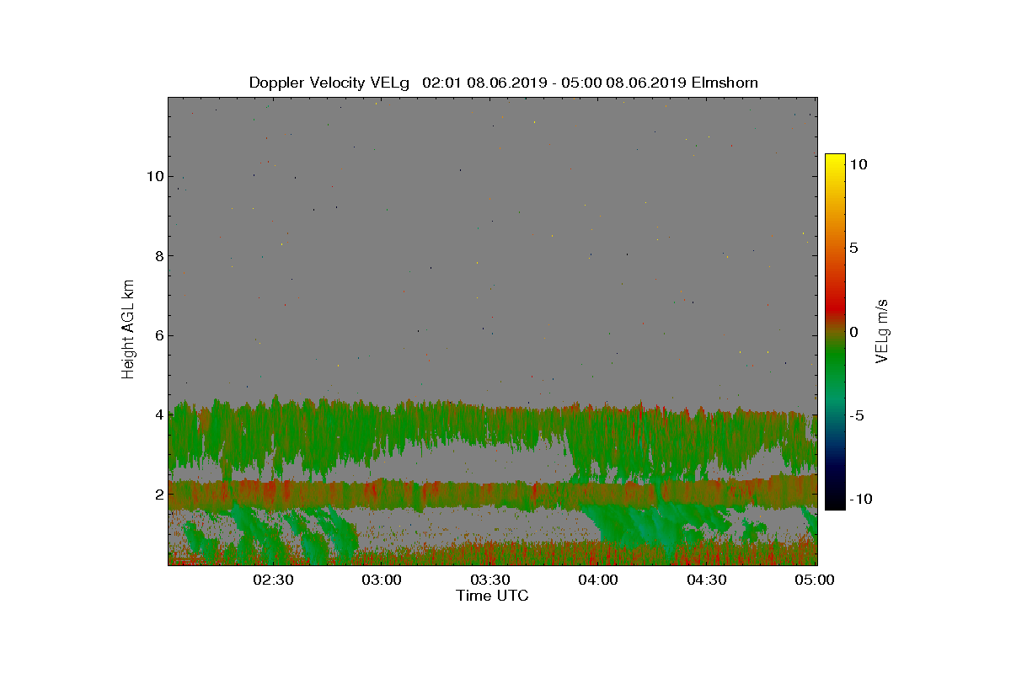Click the 05:00 time tick label
Image resolution: width=1011 pixels, height=674 pixels.
(815, 580)
